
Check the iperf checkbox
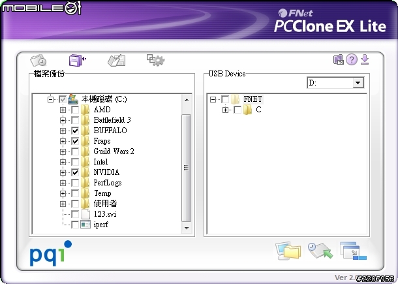coord(75,225)
